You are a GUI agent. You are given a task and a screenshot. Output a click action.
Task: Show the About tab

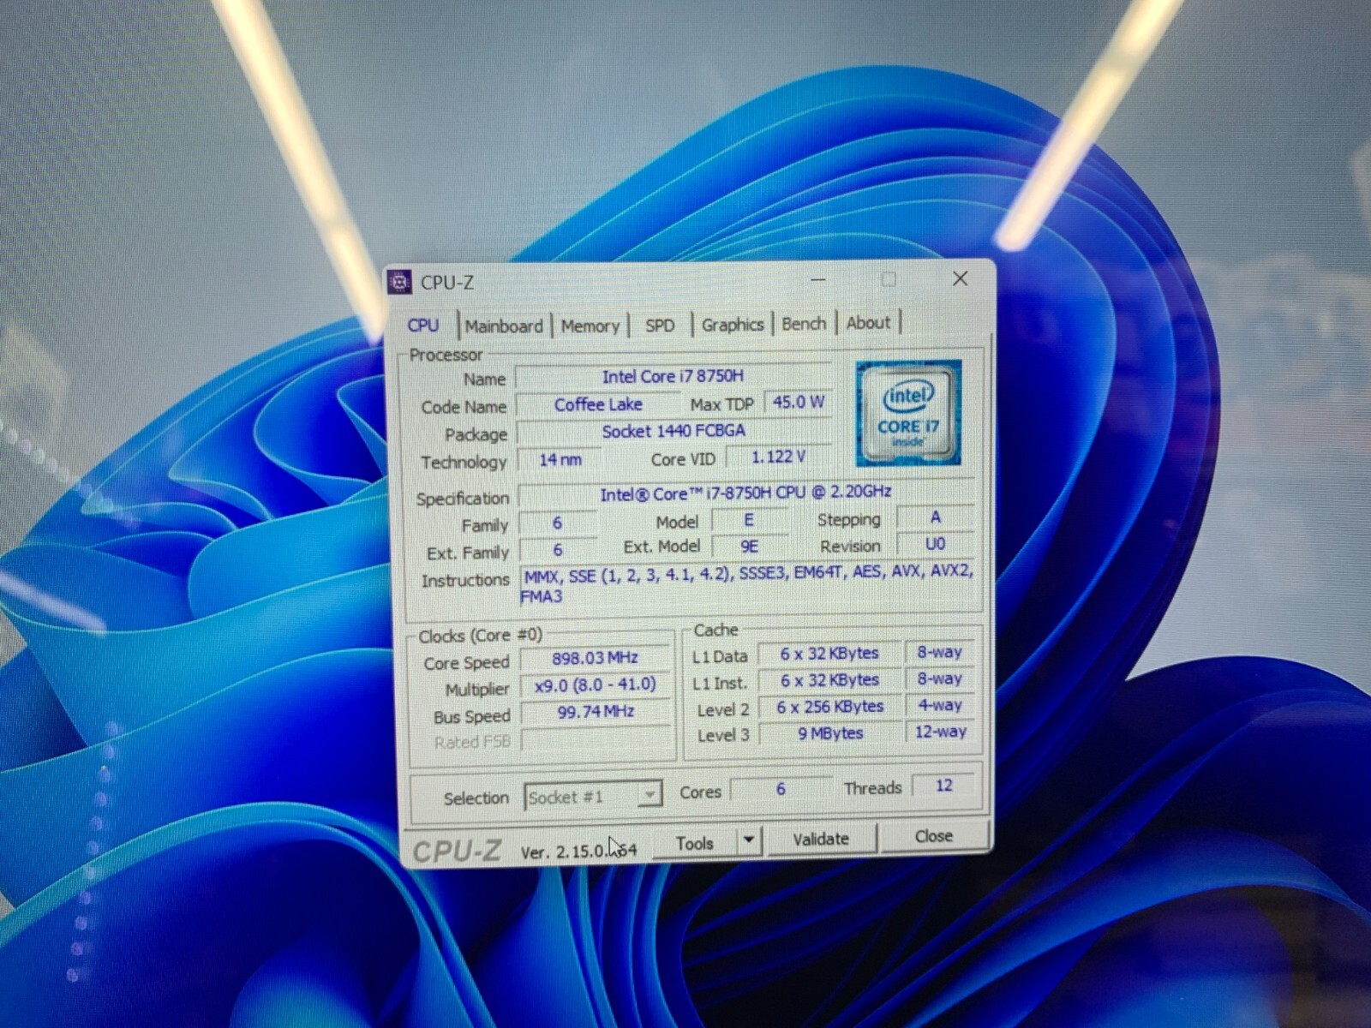(868, 323)
